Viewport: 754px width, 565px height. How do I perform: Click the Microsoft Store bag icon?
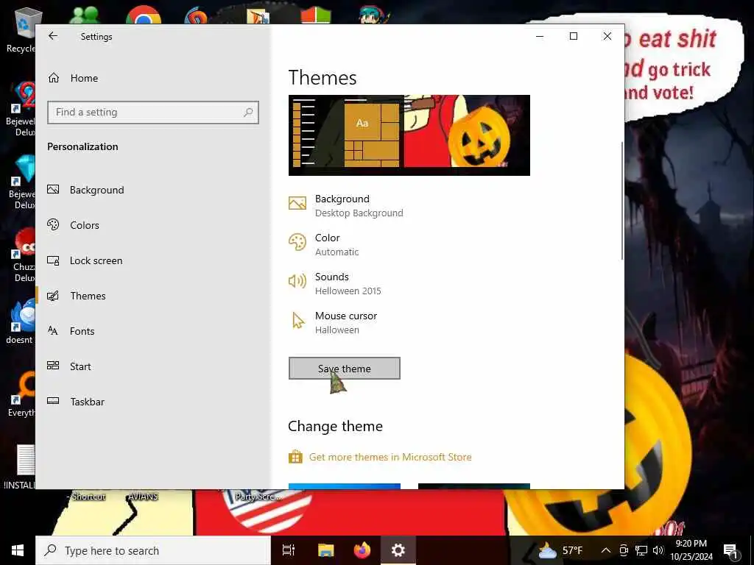pos(295,456)
